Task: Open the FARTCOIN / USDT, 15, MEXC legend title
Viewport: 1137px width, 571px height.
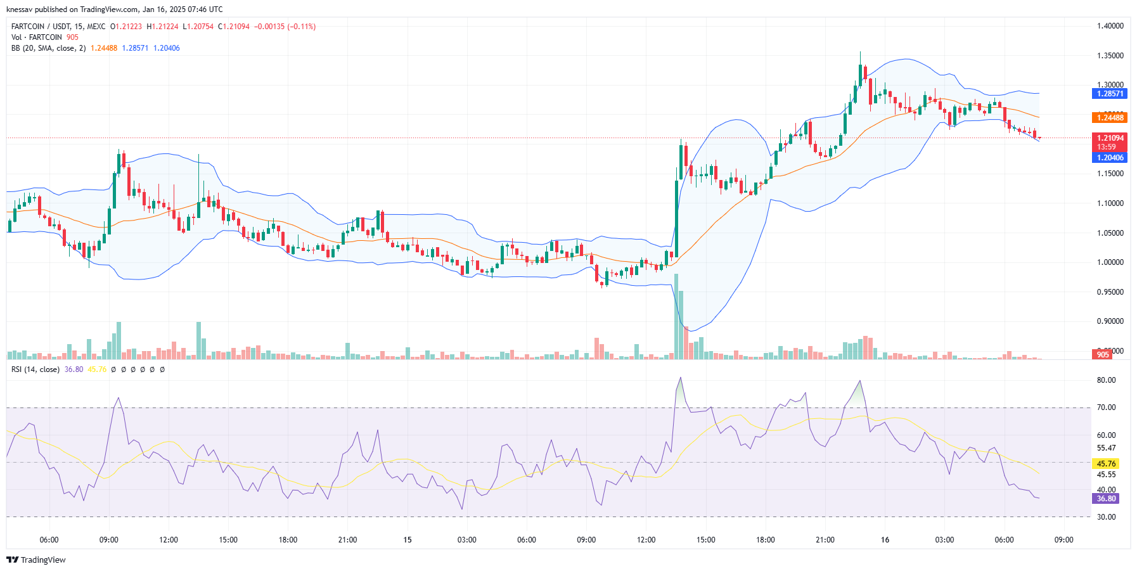Action: pyautogui.click(x=58, y=27)
